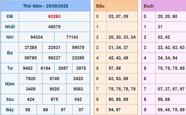Click the Nhất row label

coord(10,27)
